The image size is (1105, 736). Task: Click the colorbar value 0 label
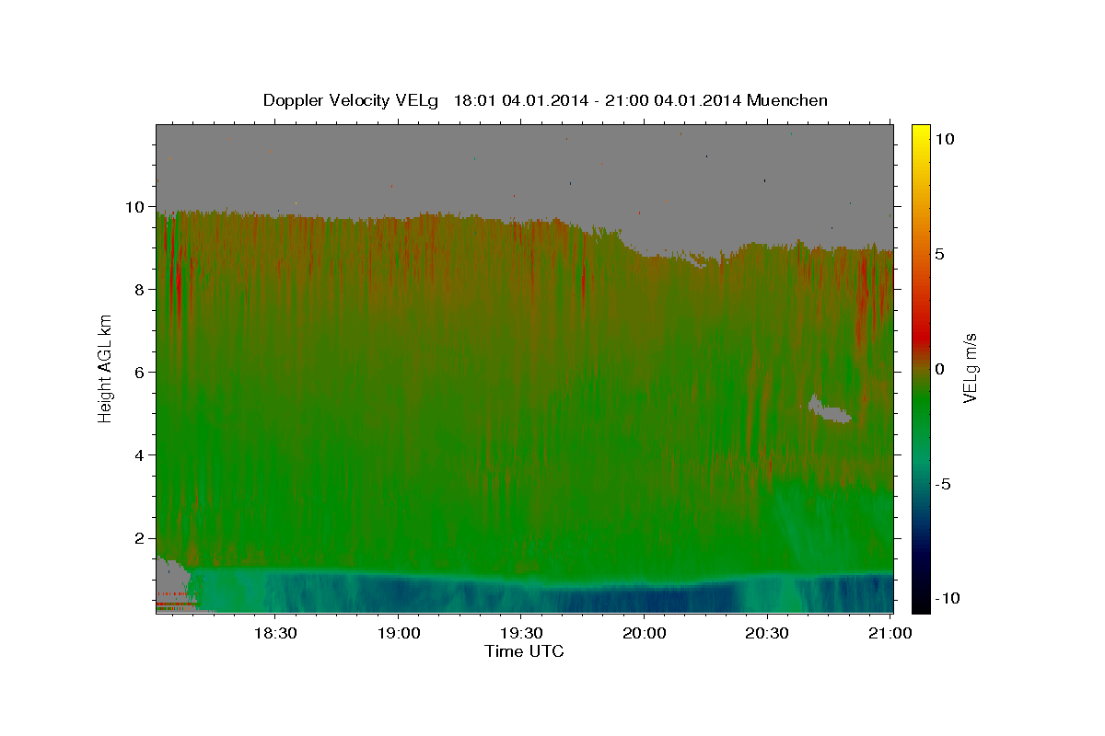940,368
